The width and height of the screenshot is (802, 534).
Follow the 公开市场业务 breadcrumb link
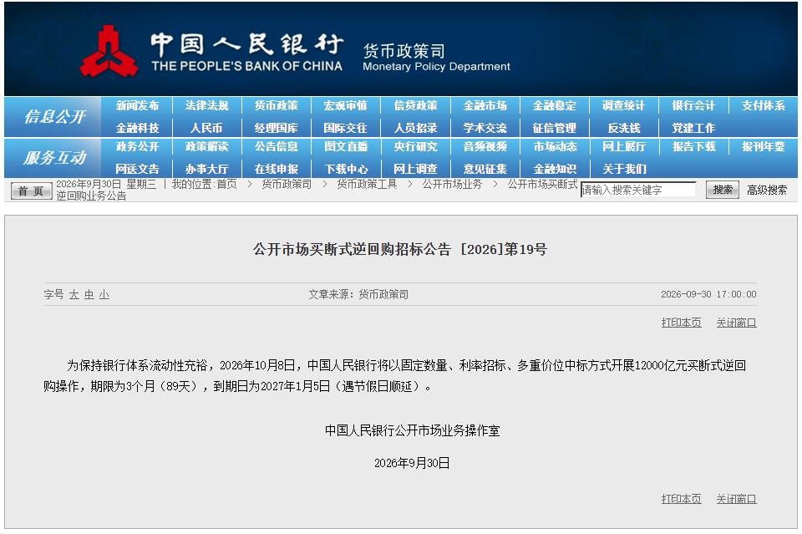pyautogui.click(x=452, y=184)
